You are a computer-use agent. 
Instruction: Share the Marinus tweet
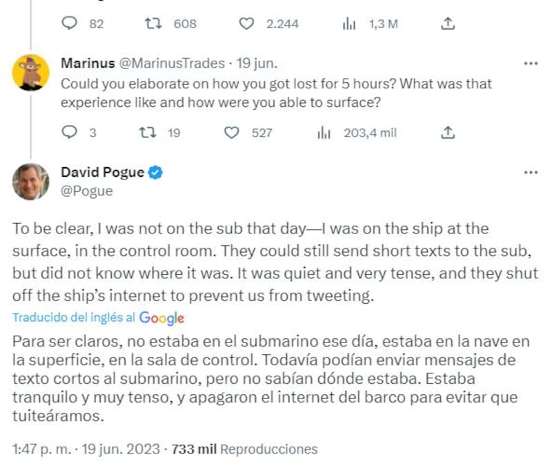click(447, 133)
